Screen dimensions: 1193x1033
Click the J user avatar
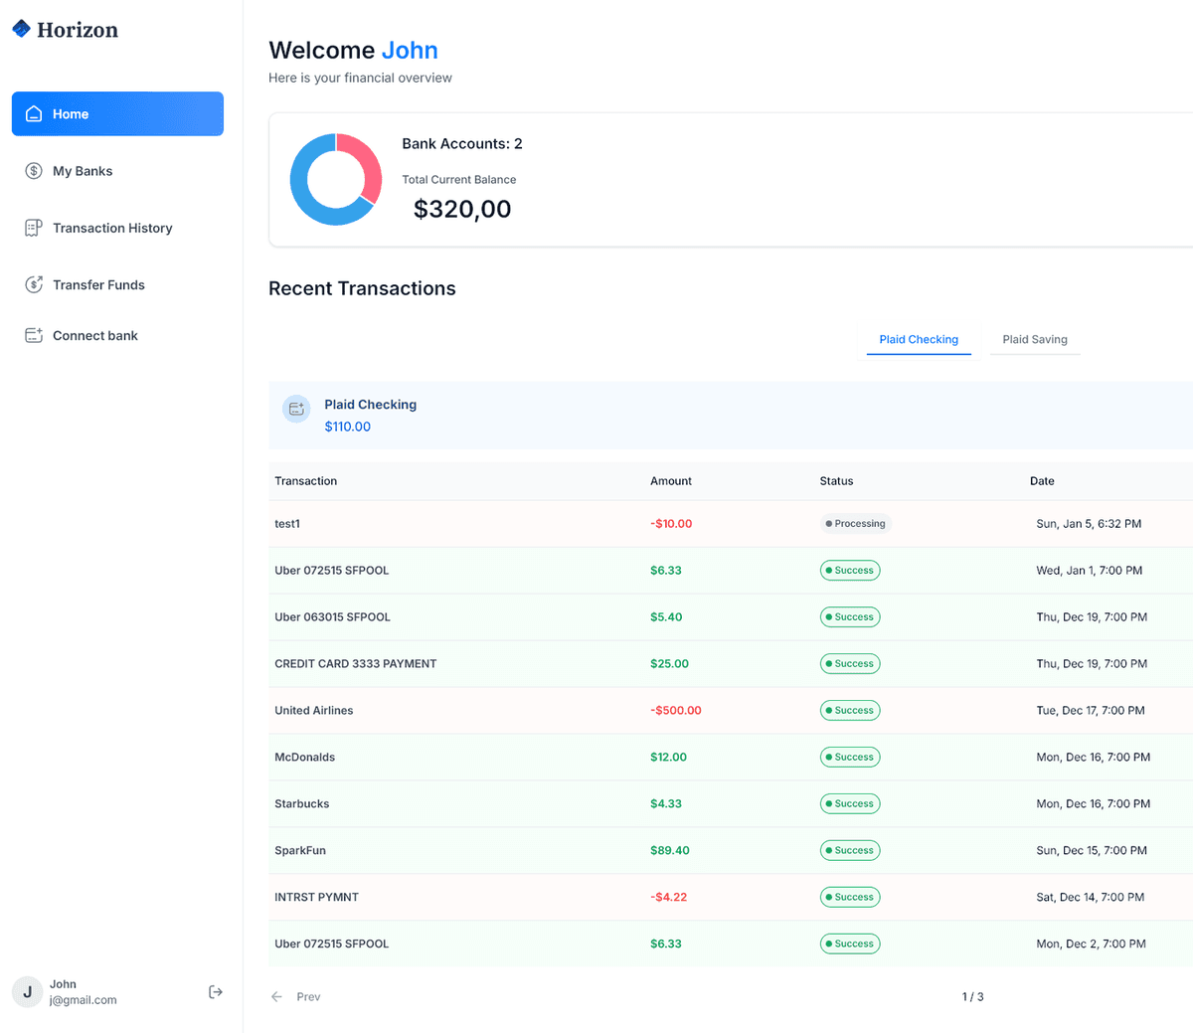pos(27,991)
